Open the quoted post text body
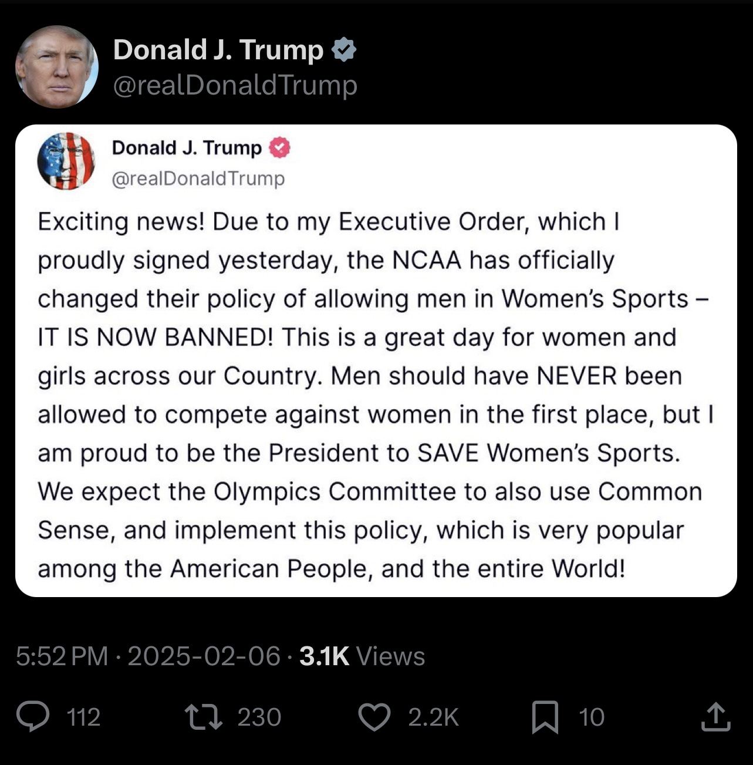Image resolution: width=753 pixels, height=765 pixels. (x=376, y=395)
